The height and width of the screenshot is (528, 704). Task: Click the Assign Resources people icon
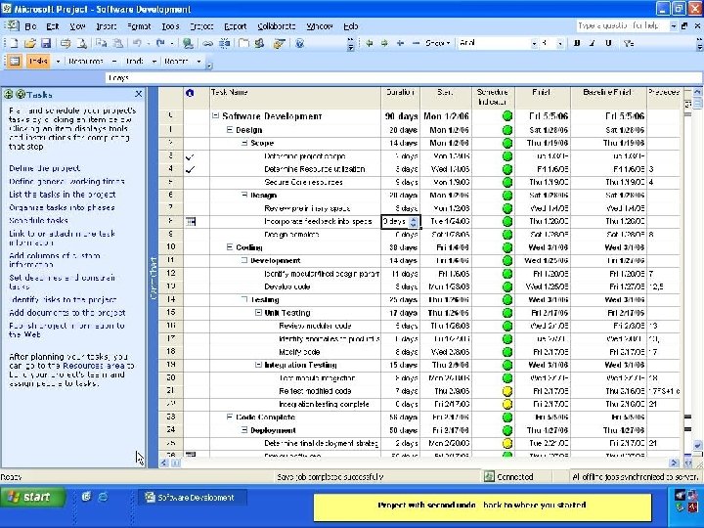click(259, 44)
